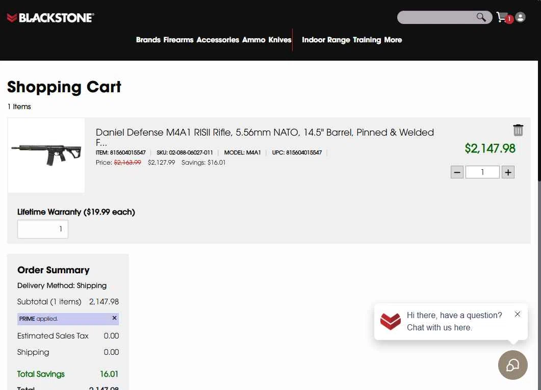The height and width of the screenshot is (390, 541).
Task: Click the 'Lifetime Warranty ($19.99 each)' label
Action: (76, 212)
